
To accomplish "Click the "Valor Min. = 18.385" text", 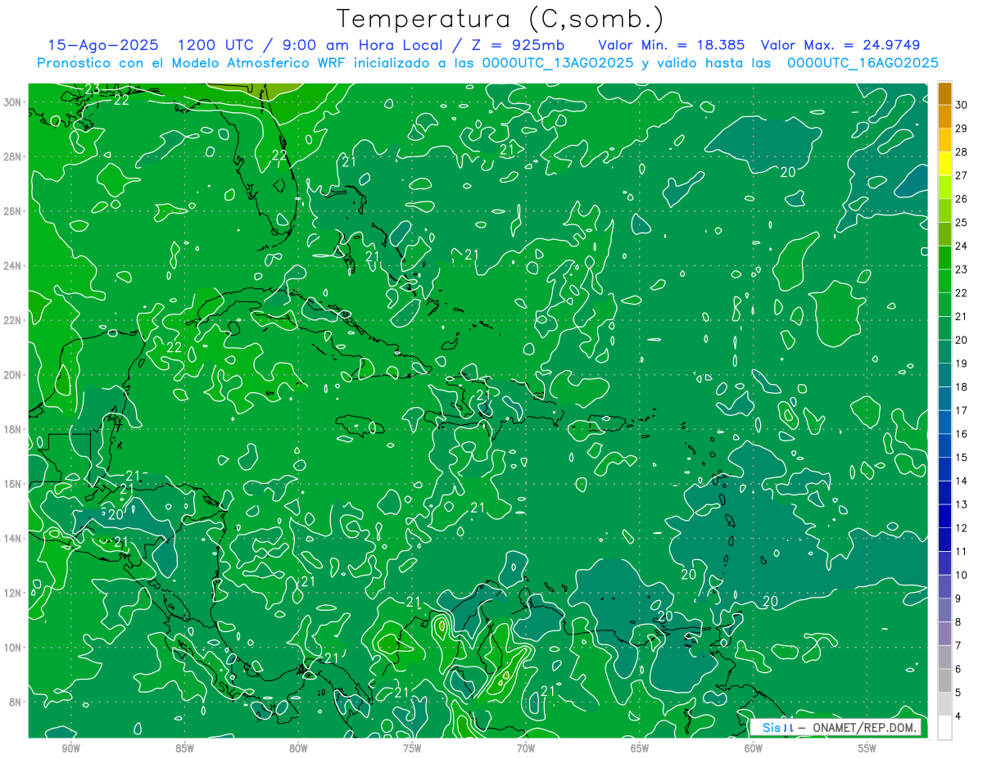I will [x=673, y=45].
